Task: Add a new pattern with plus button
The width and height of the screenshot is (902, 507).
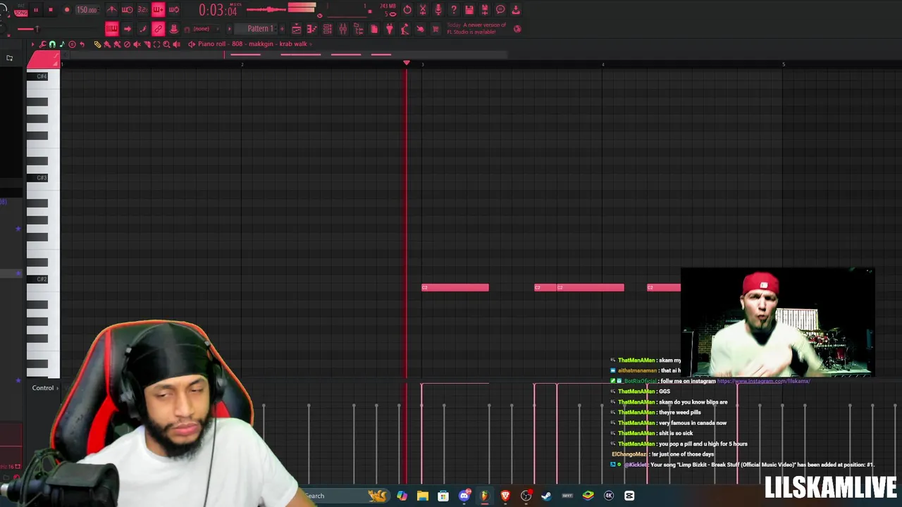Action: (x=282, y=29)
